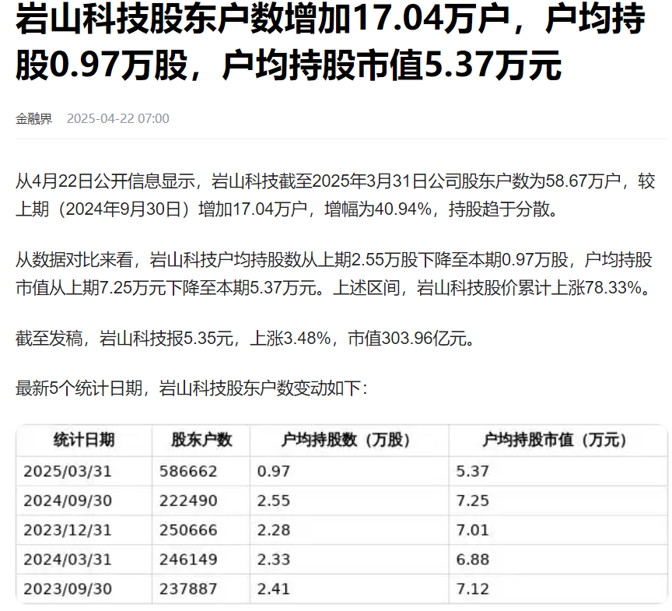
Task: Click shareholder count 250666
Action: [188, 530]
